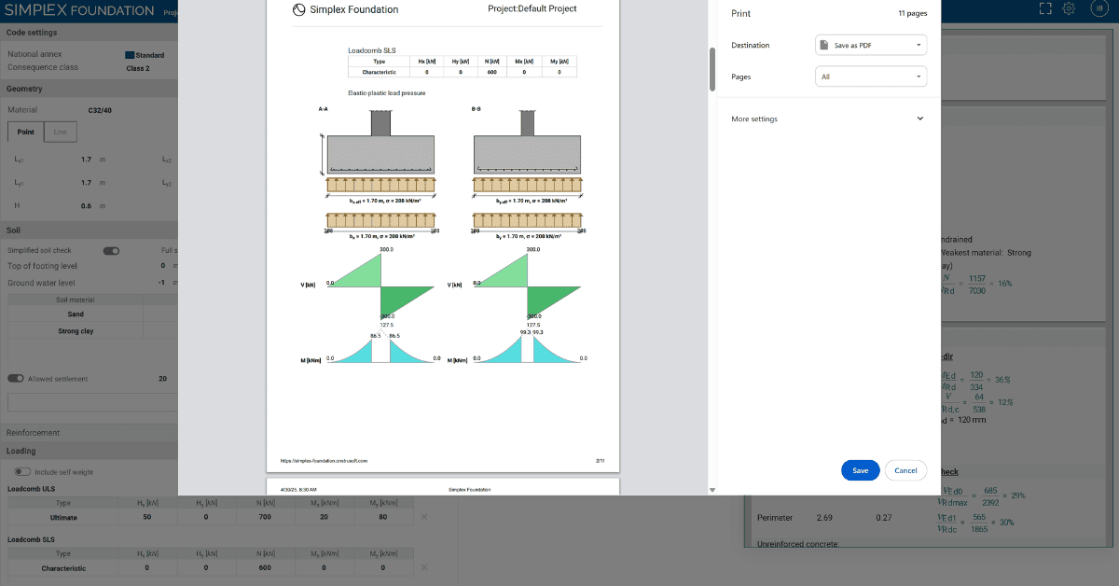The image size is (1119, 586).
Task: Click the Loadcomb SLS heading in the Loading panel
Action: [32, 540]
